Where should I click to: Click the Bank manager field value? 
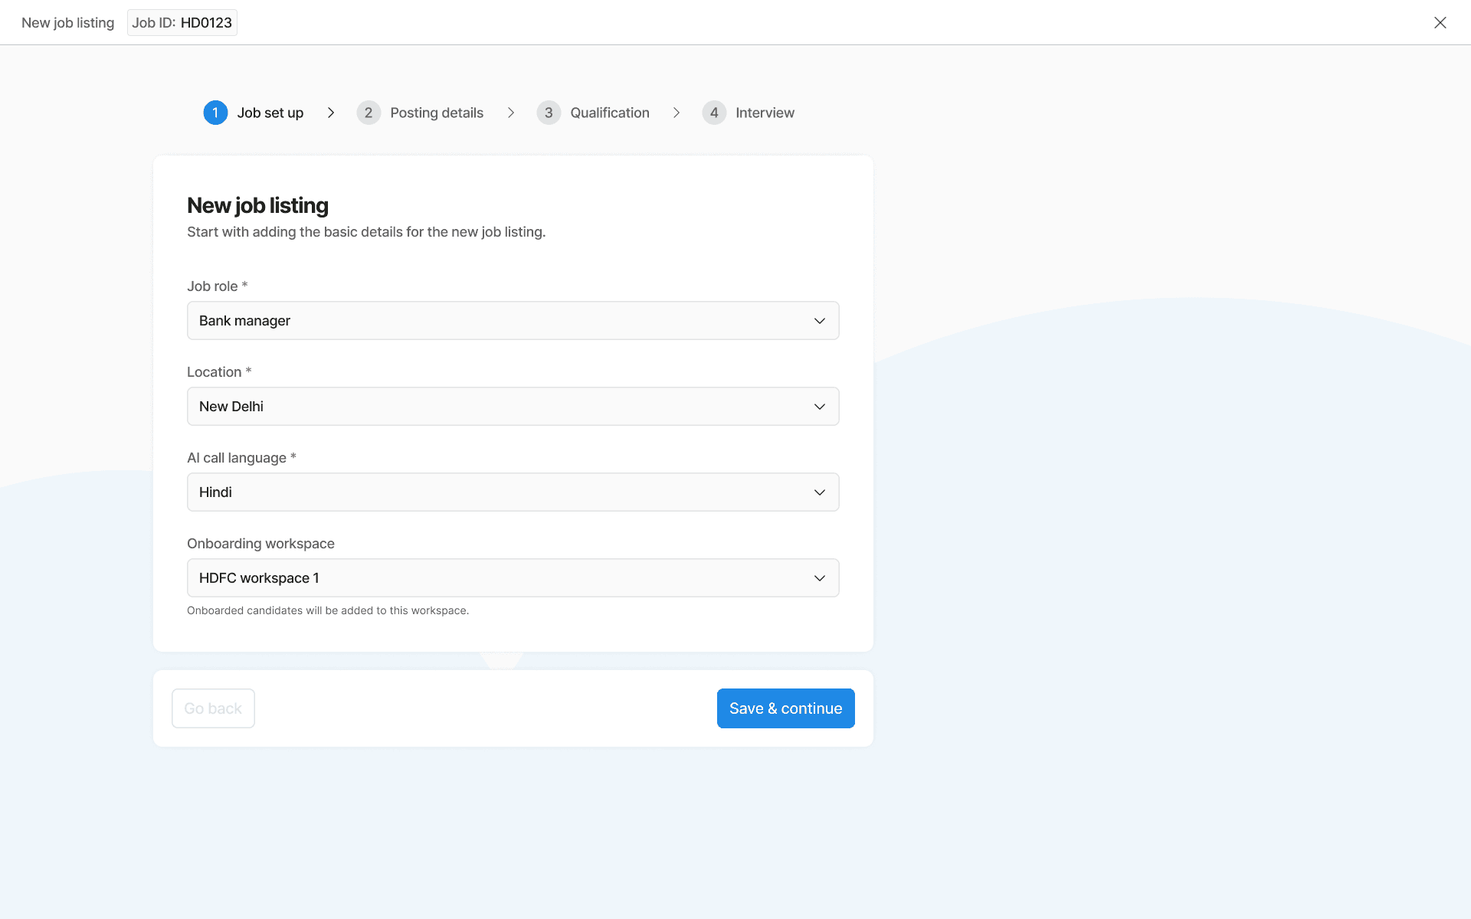[x=245, y=321]
